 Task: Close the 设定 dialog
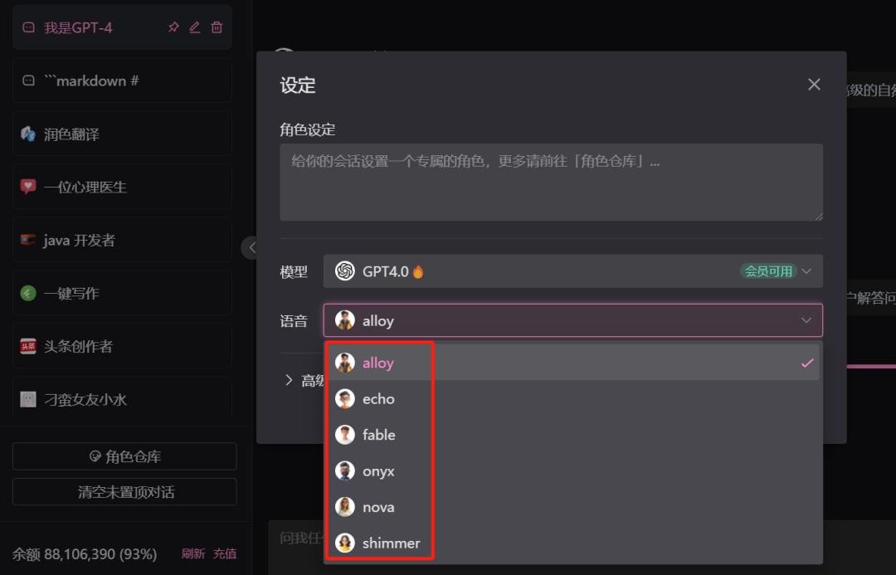tap(814, 85)
